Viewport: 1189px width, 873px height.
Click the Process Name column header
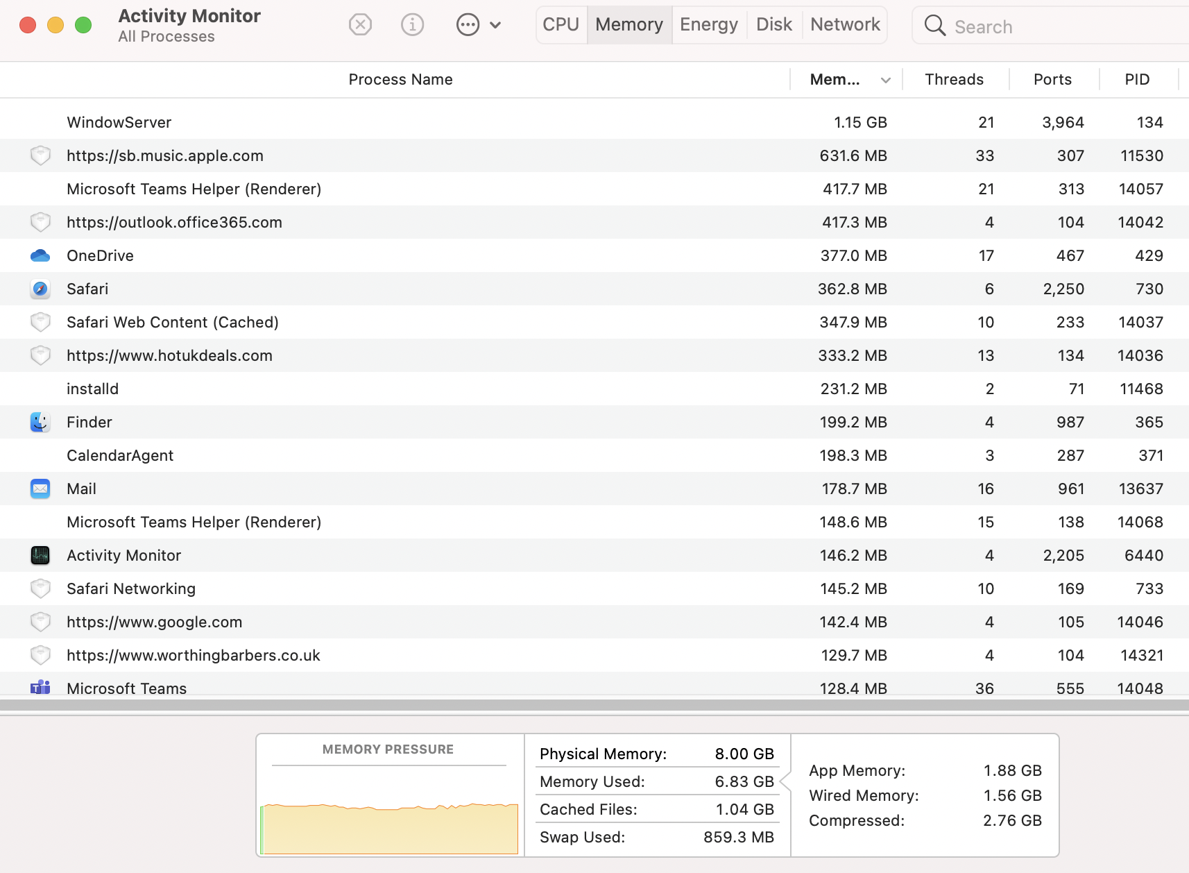(x=400, y=80)
